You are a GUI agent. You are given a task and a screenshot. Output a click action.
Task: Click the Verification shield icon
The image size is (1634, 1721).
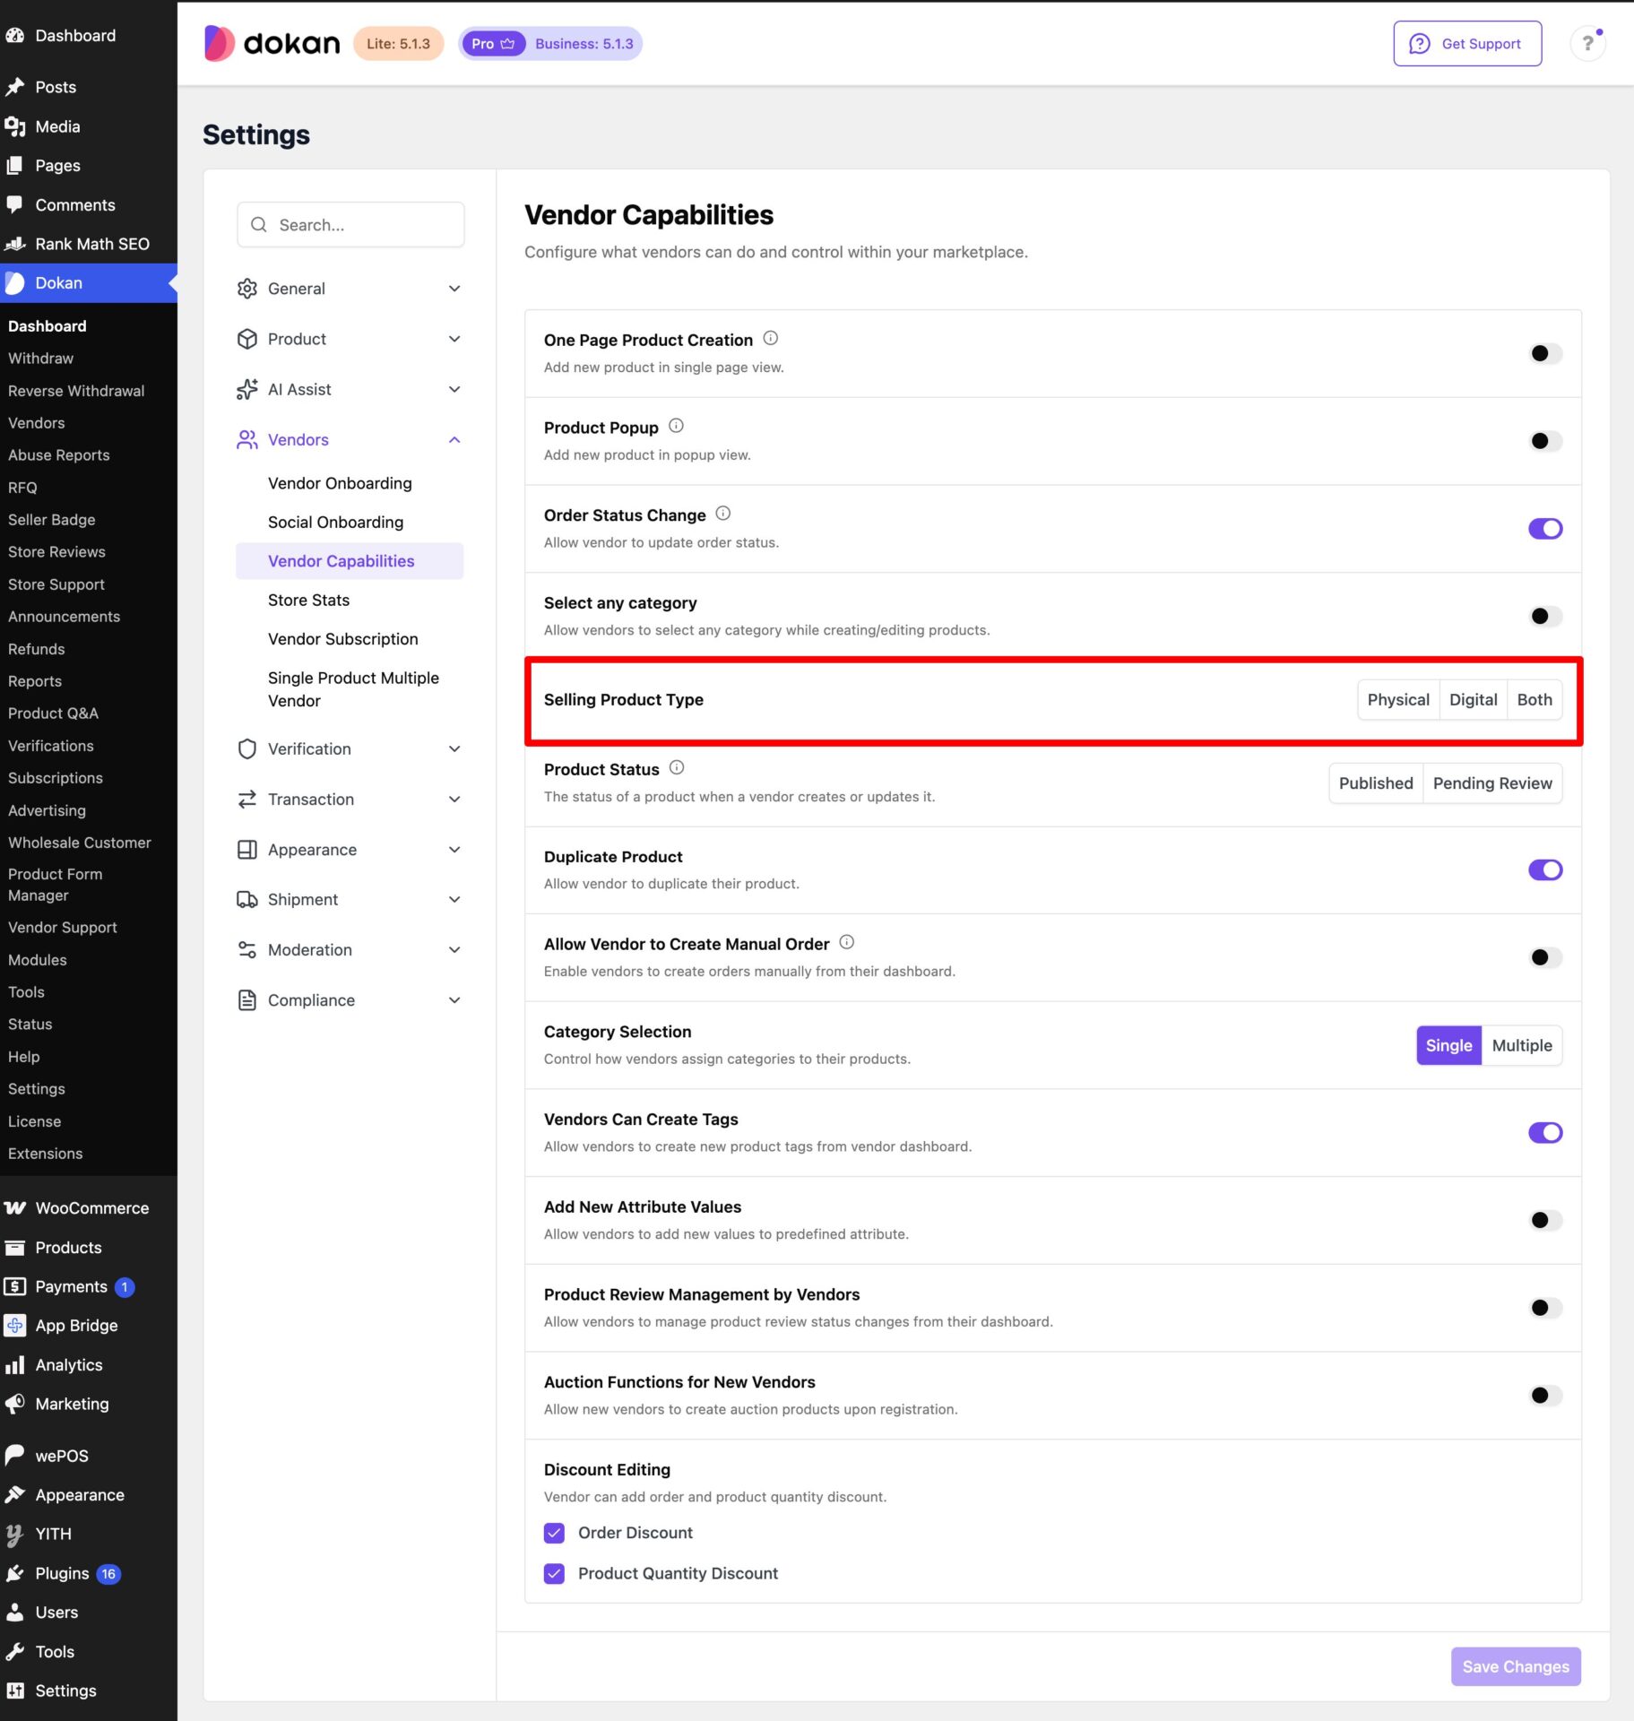(247, 748)
